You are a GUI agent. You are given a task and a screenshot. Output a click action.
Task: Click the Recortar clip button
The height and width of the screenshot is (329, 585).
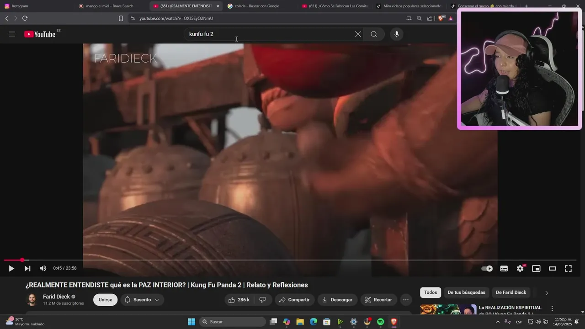pos(378,300)
